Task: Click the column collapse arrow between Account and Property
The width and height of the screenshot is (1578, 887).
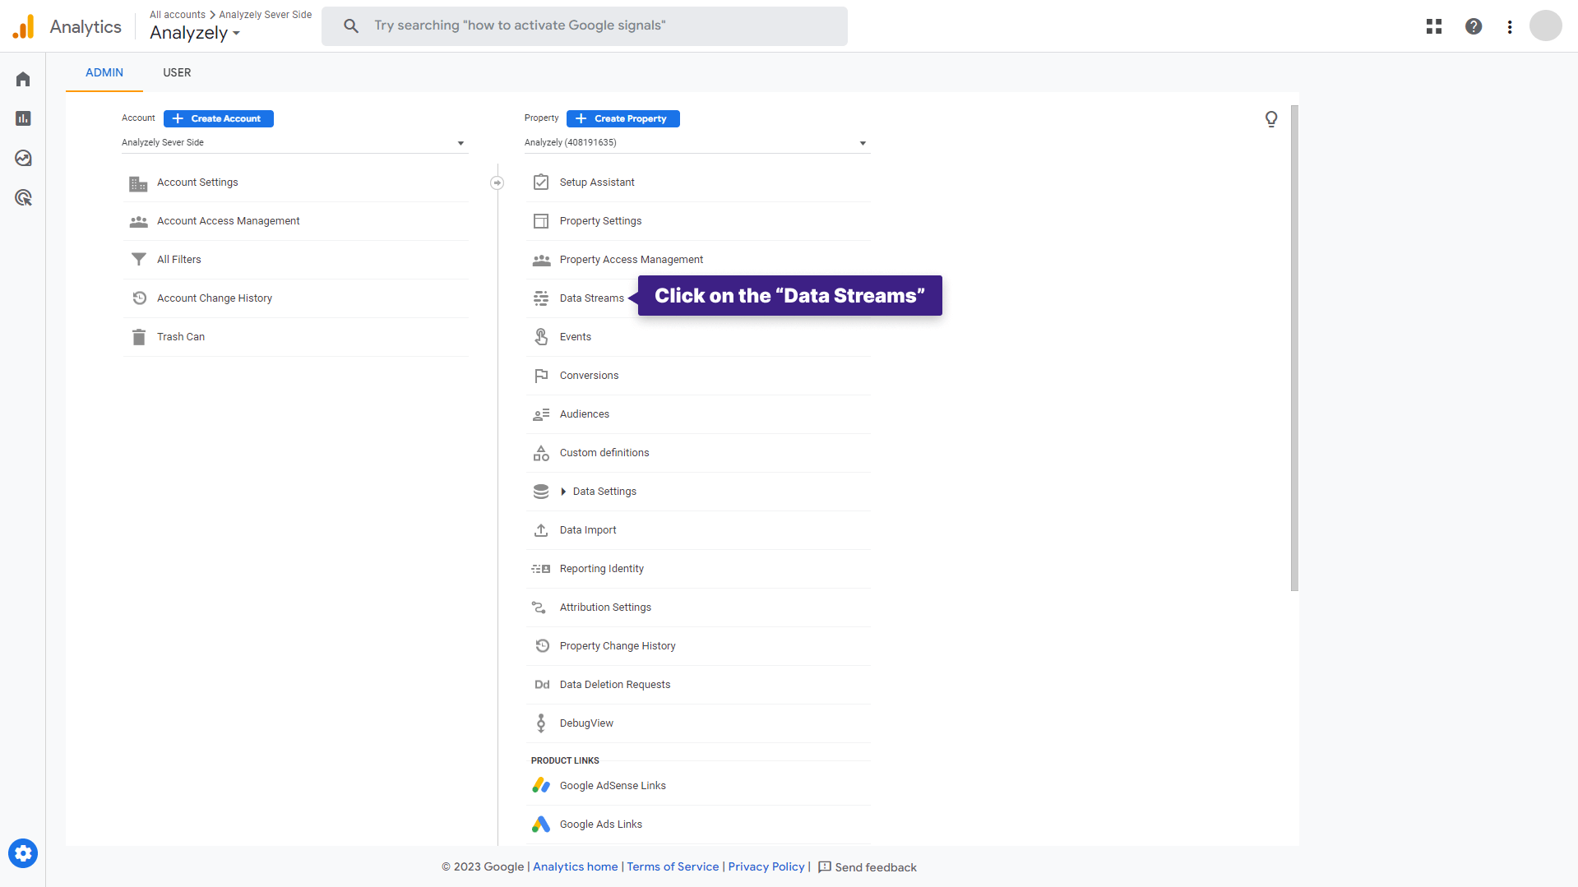Action: point(497,182)
